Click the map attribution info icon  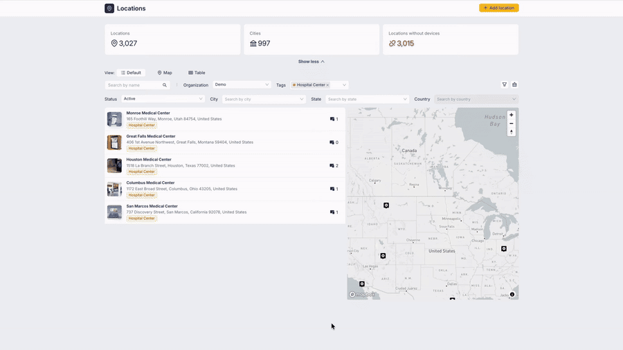512,295
